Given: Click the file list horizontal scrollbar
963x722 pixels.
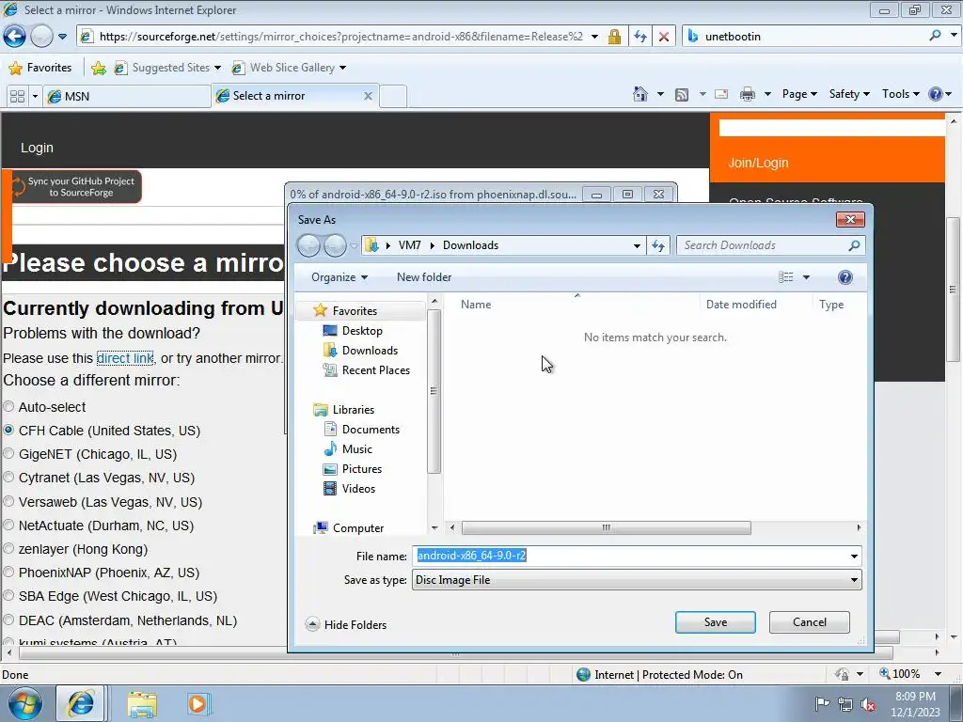Looking at the screenshot, I should tap(606, 528).
